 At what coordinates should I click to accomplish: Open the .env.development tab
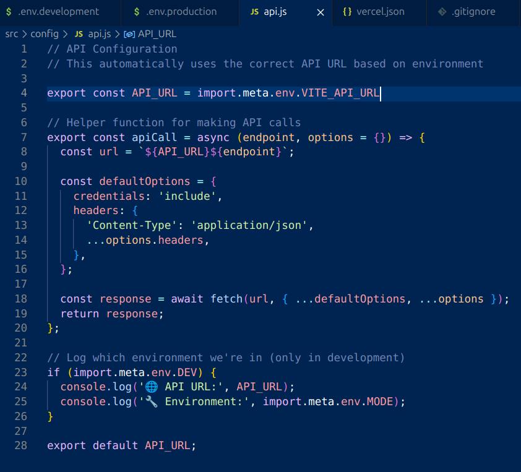click(60, 12)
